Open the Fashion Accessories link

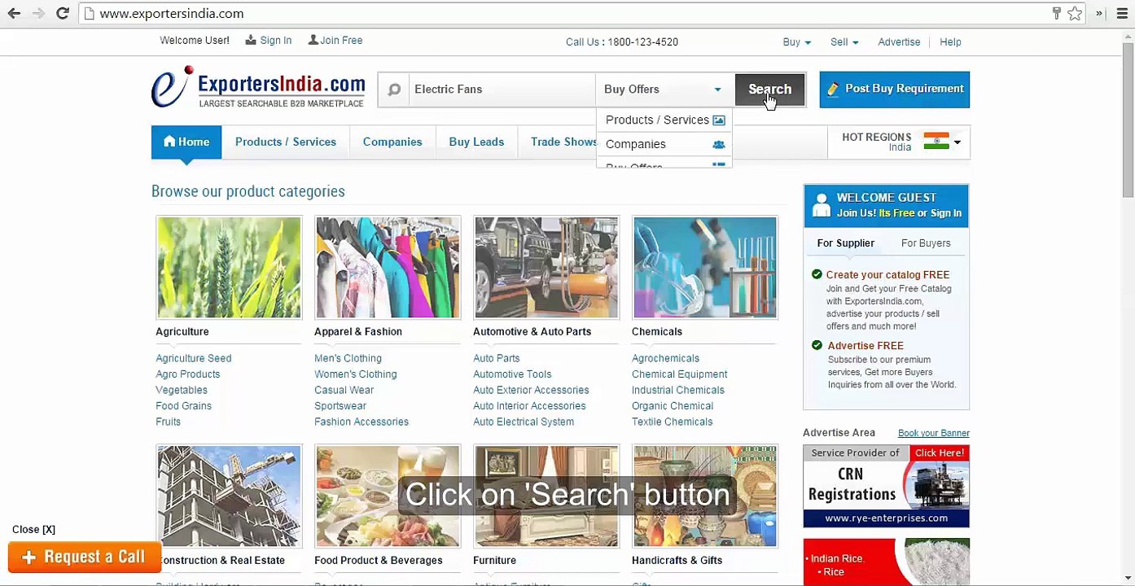click(x=362, y=422)
